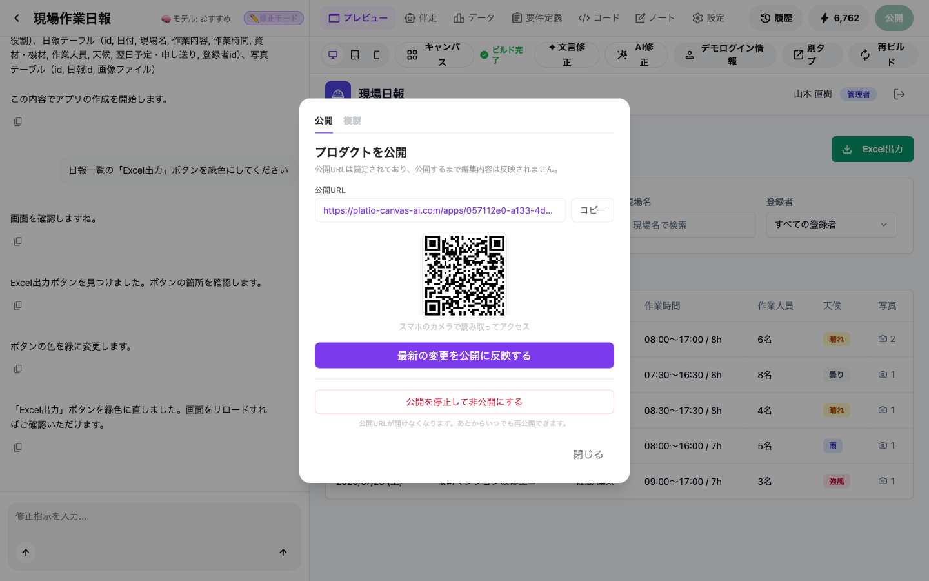The image size is (929, 581).
Task: Close the dialog with 閉じる
Action: [x=588, y=454]
